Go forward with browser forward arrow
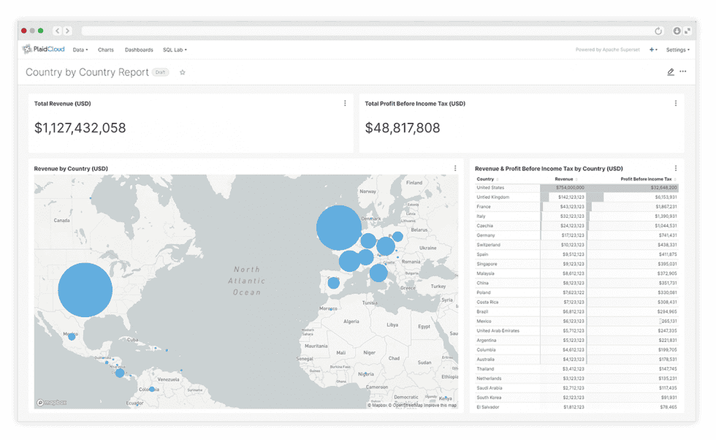The width and height of the screenshot is (716, 440). point(67,31)
